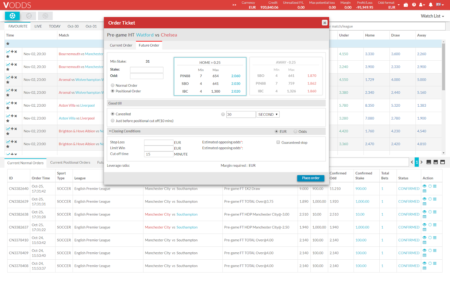Open the wallet icon in header
Image resolution: width=450 pixels, height=286 pixels.
406,5
